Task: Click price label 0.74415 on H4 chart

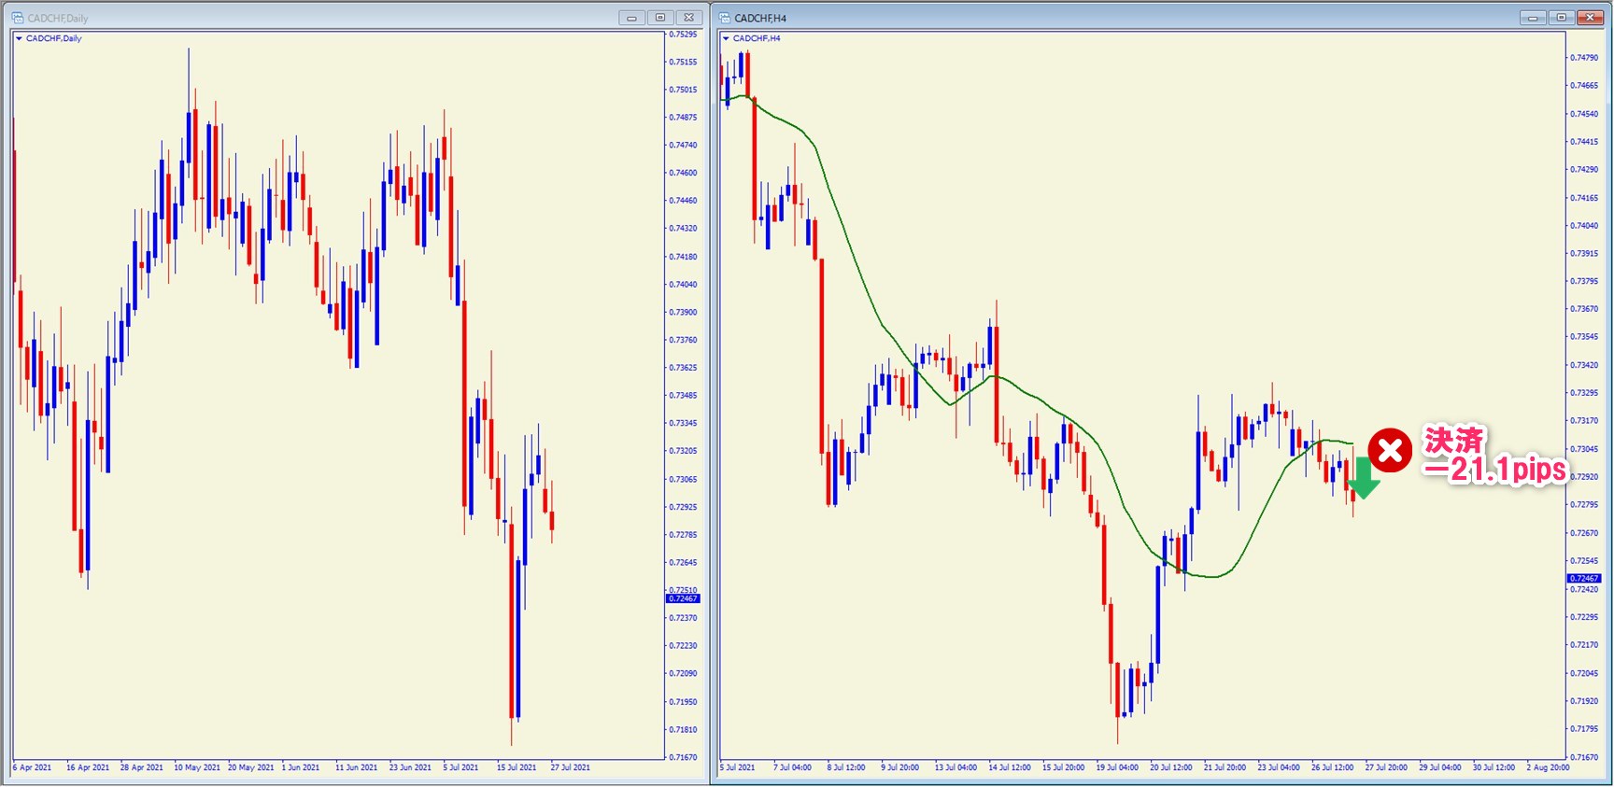Action: [x=1584, y=142]
